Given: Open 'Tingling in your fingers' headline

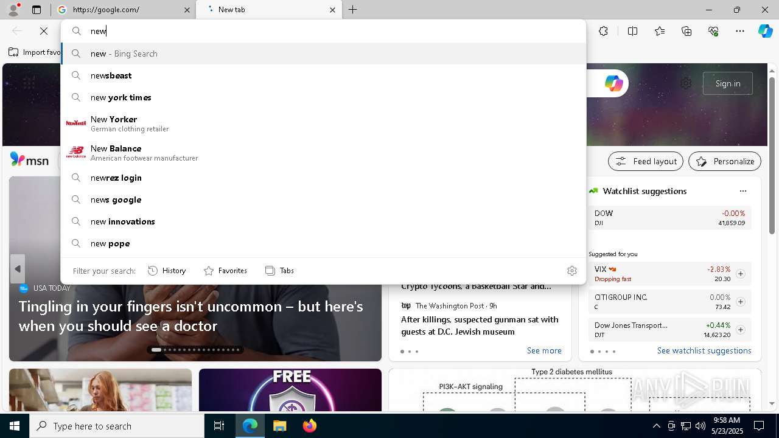Looking at the screenshot, I should click(190, 316).
